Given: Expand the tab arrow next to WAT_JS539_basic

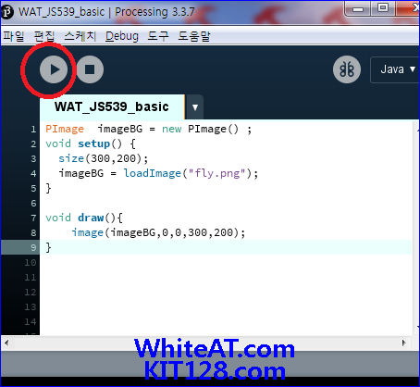Looking at the screenshot, I should pos(195,107).
